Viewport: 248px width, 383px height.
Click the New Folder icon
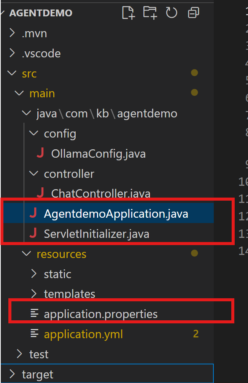point(150,13)
